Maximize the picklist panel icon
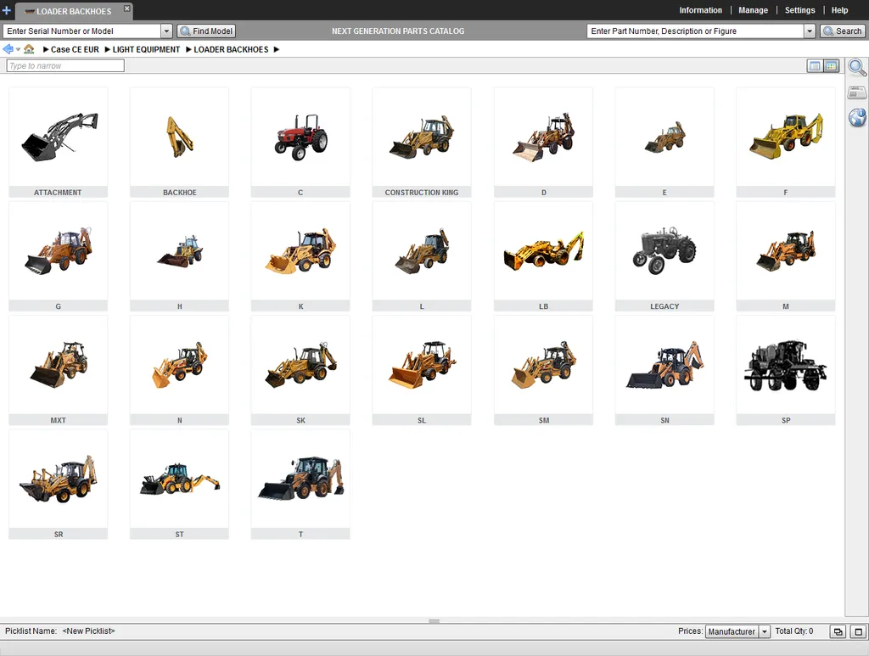Image resolution: width=869 pixels, height=656 pixels. [x=859, y=631]
